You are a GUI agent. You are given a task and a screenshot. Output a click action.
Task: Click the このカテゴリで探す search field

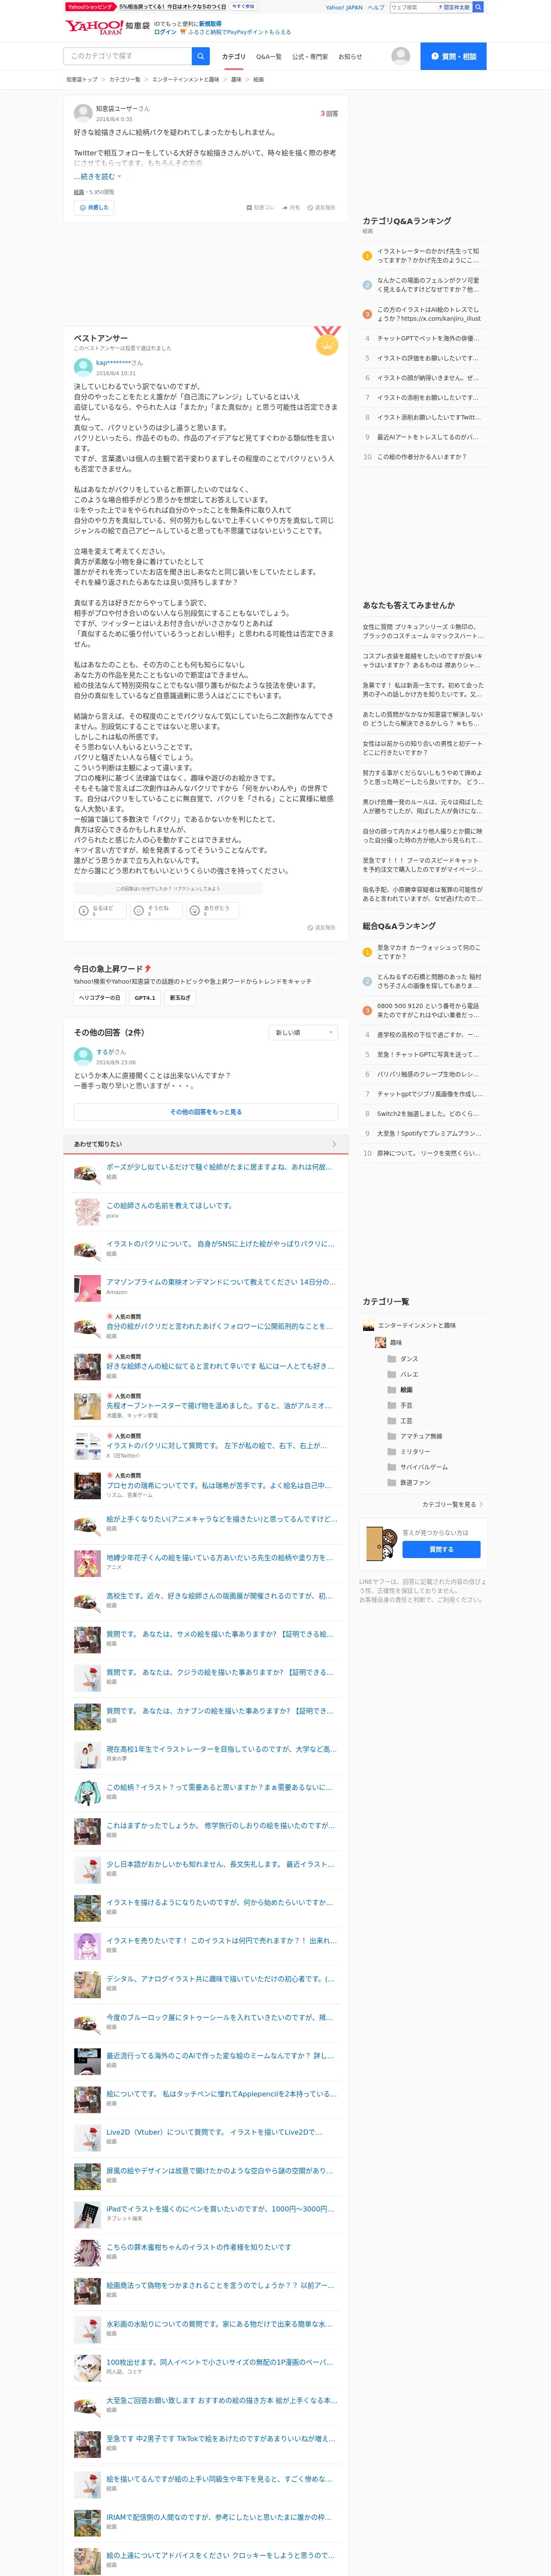pyautogui.click(x=128, y=56)
